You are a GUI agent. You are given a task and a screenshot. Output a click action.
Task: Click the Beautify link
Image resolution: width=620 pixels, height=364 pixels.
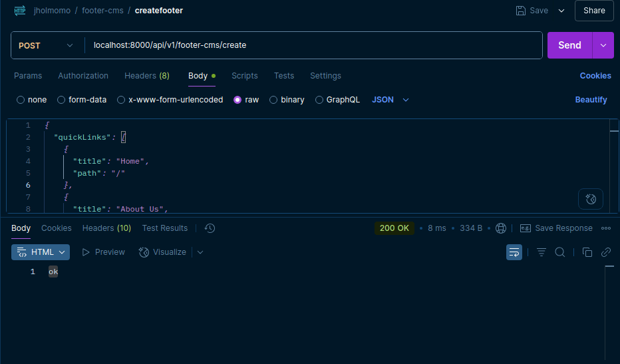[591, 100]
